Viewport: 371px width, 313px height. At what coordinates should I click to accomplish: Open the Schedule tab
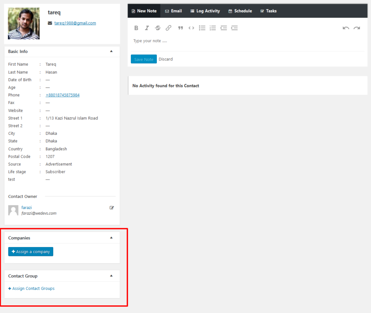(240, 11)
